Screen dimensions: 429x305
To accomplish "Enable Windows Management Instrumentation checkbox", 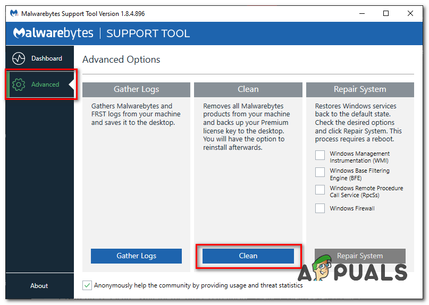I will (x=320, y=155).
